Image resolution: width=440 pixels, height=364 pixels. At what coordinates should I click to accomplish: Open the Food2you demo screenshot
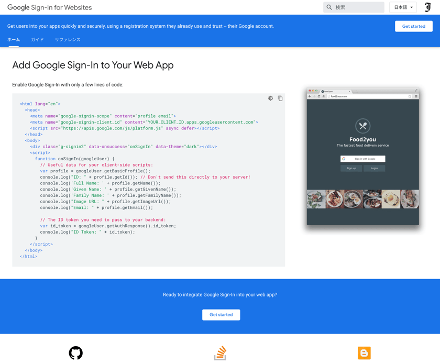point(363,156)
